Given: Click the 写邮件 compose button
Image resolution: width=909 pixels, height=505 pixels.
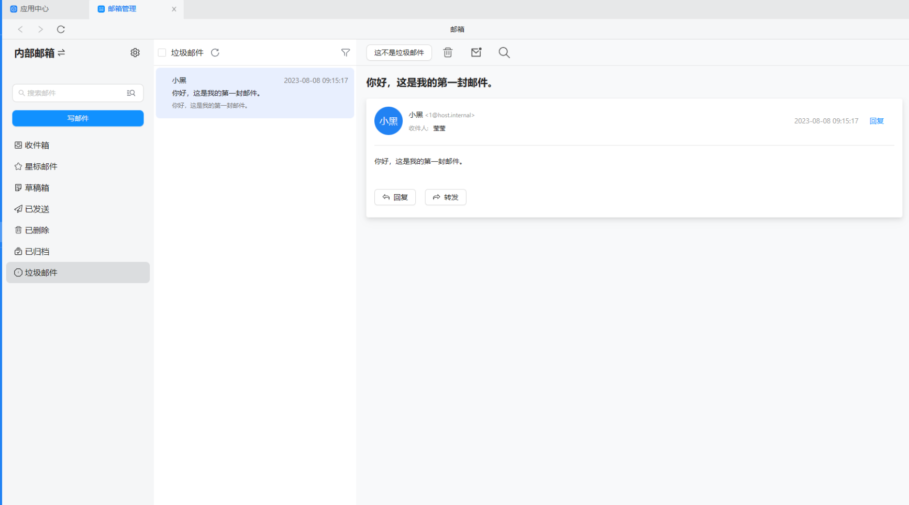Looking at the screenshot, I should pos(78,118).
